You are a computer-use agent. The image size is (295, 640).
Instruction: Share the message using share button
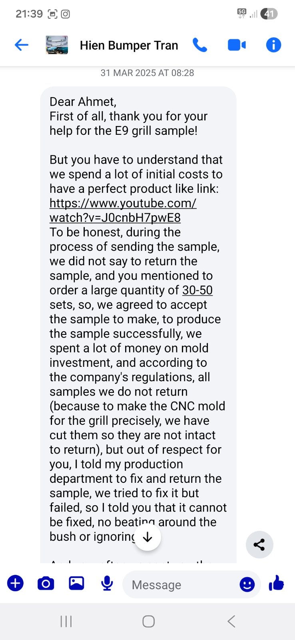(x=259, y=545)
